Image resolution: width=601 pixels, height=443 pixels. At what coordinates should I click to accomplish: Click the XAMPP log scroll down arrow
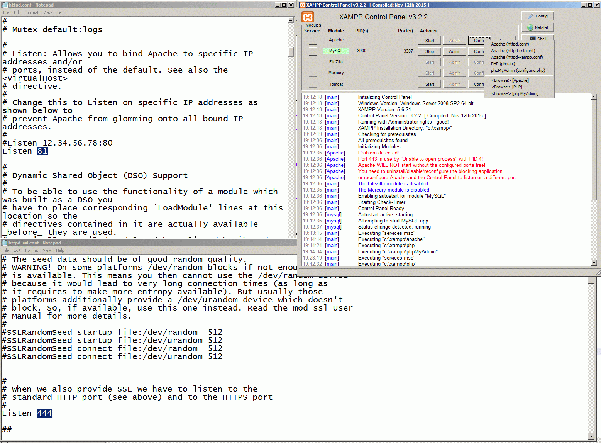[594, 263]
